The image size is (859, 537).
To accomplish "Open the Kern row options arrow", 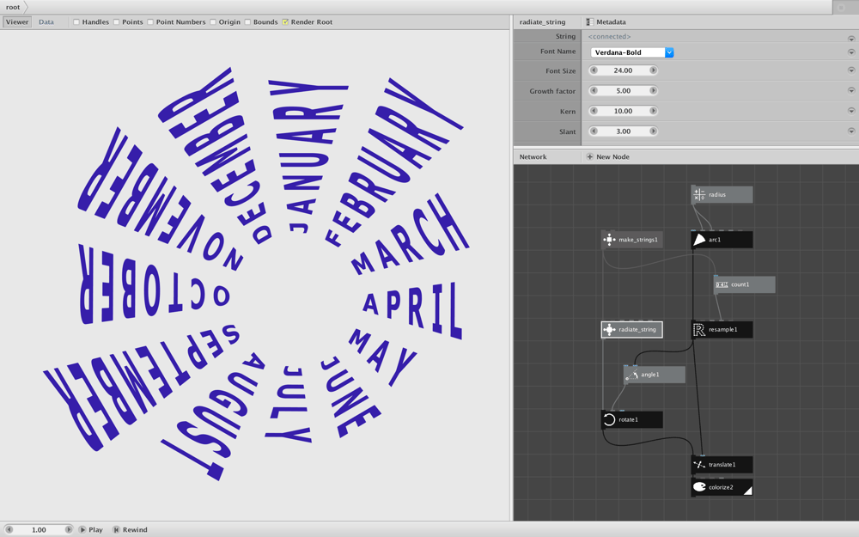I will [851, 111].
